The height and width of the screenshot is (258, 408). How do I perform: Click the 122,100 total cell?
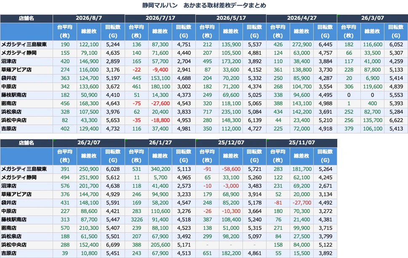pos(89,45)
